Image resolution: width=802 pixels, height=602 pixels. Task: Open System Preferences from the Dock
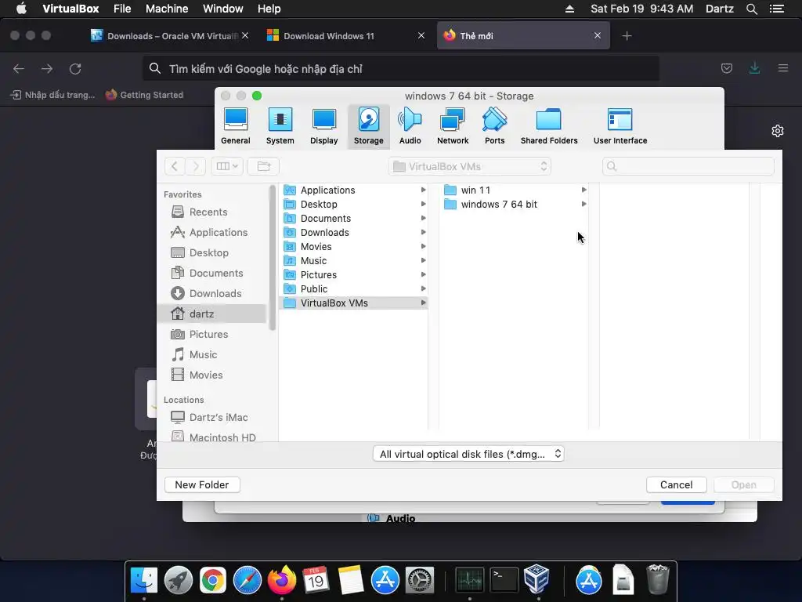pos(420,580)
